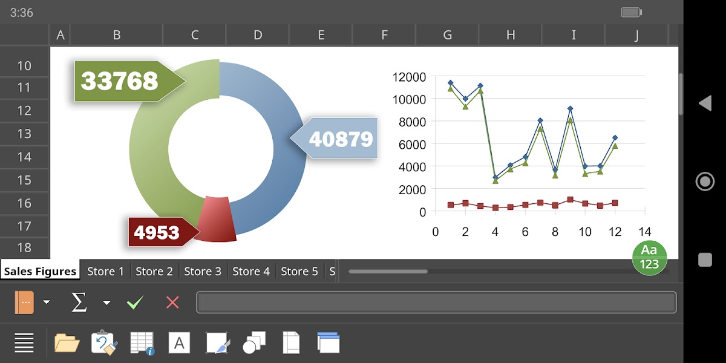The width and height of the screenshot is (726, 363).
Task: Click the character format 'A' icon
Action: tap(179, 343)
